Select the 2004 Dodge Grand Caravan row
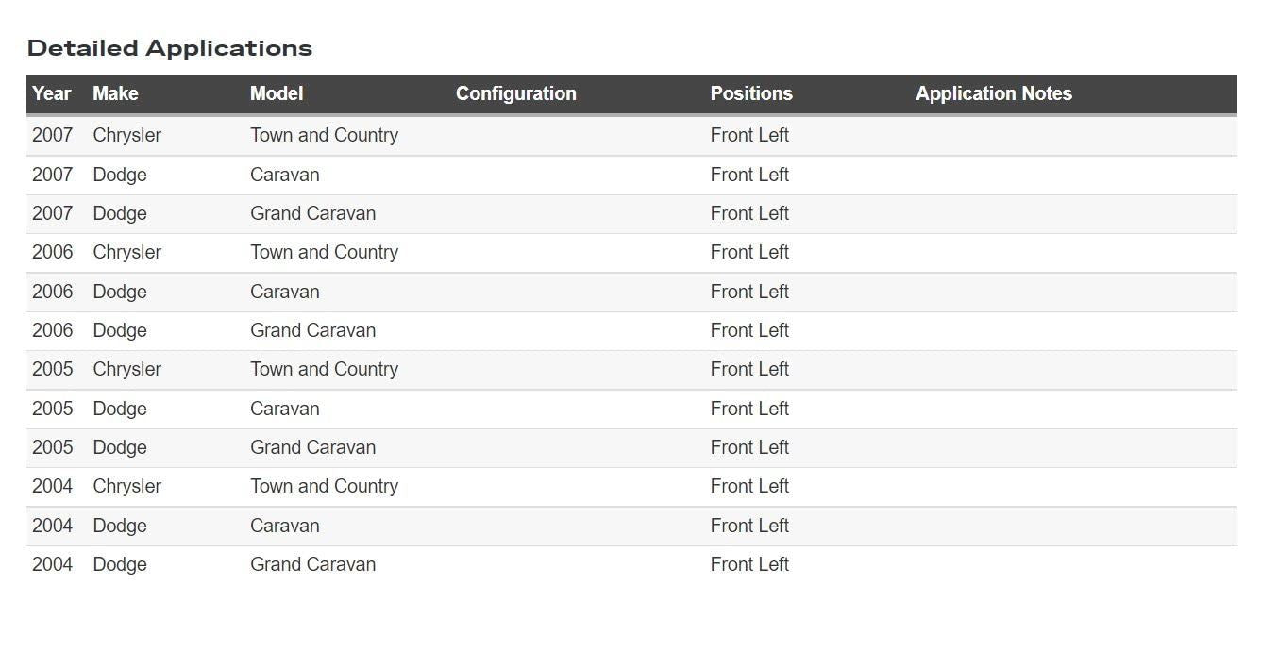The height and width of the screenshot is (652, 1278). [631, 565]
